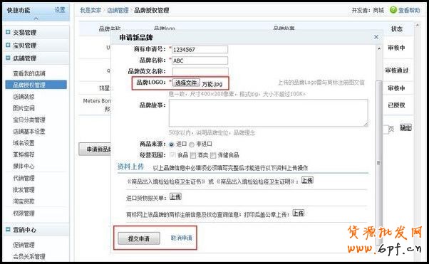Collapse the 店铺管理 section icon
This screenshot has height=264, width=429.
pos(8,58)
